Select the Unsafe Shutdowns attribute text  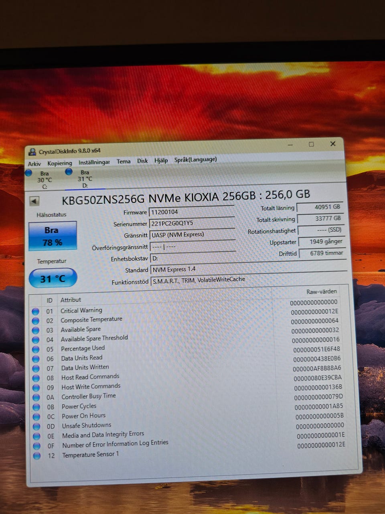coord(87,425)
